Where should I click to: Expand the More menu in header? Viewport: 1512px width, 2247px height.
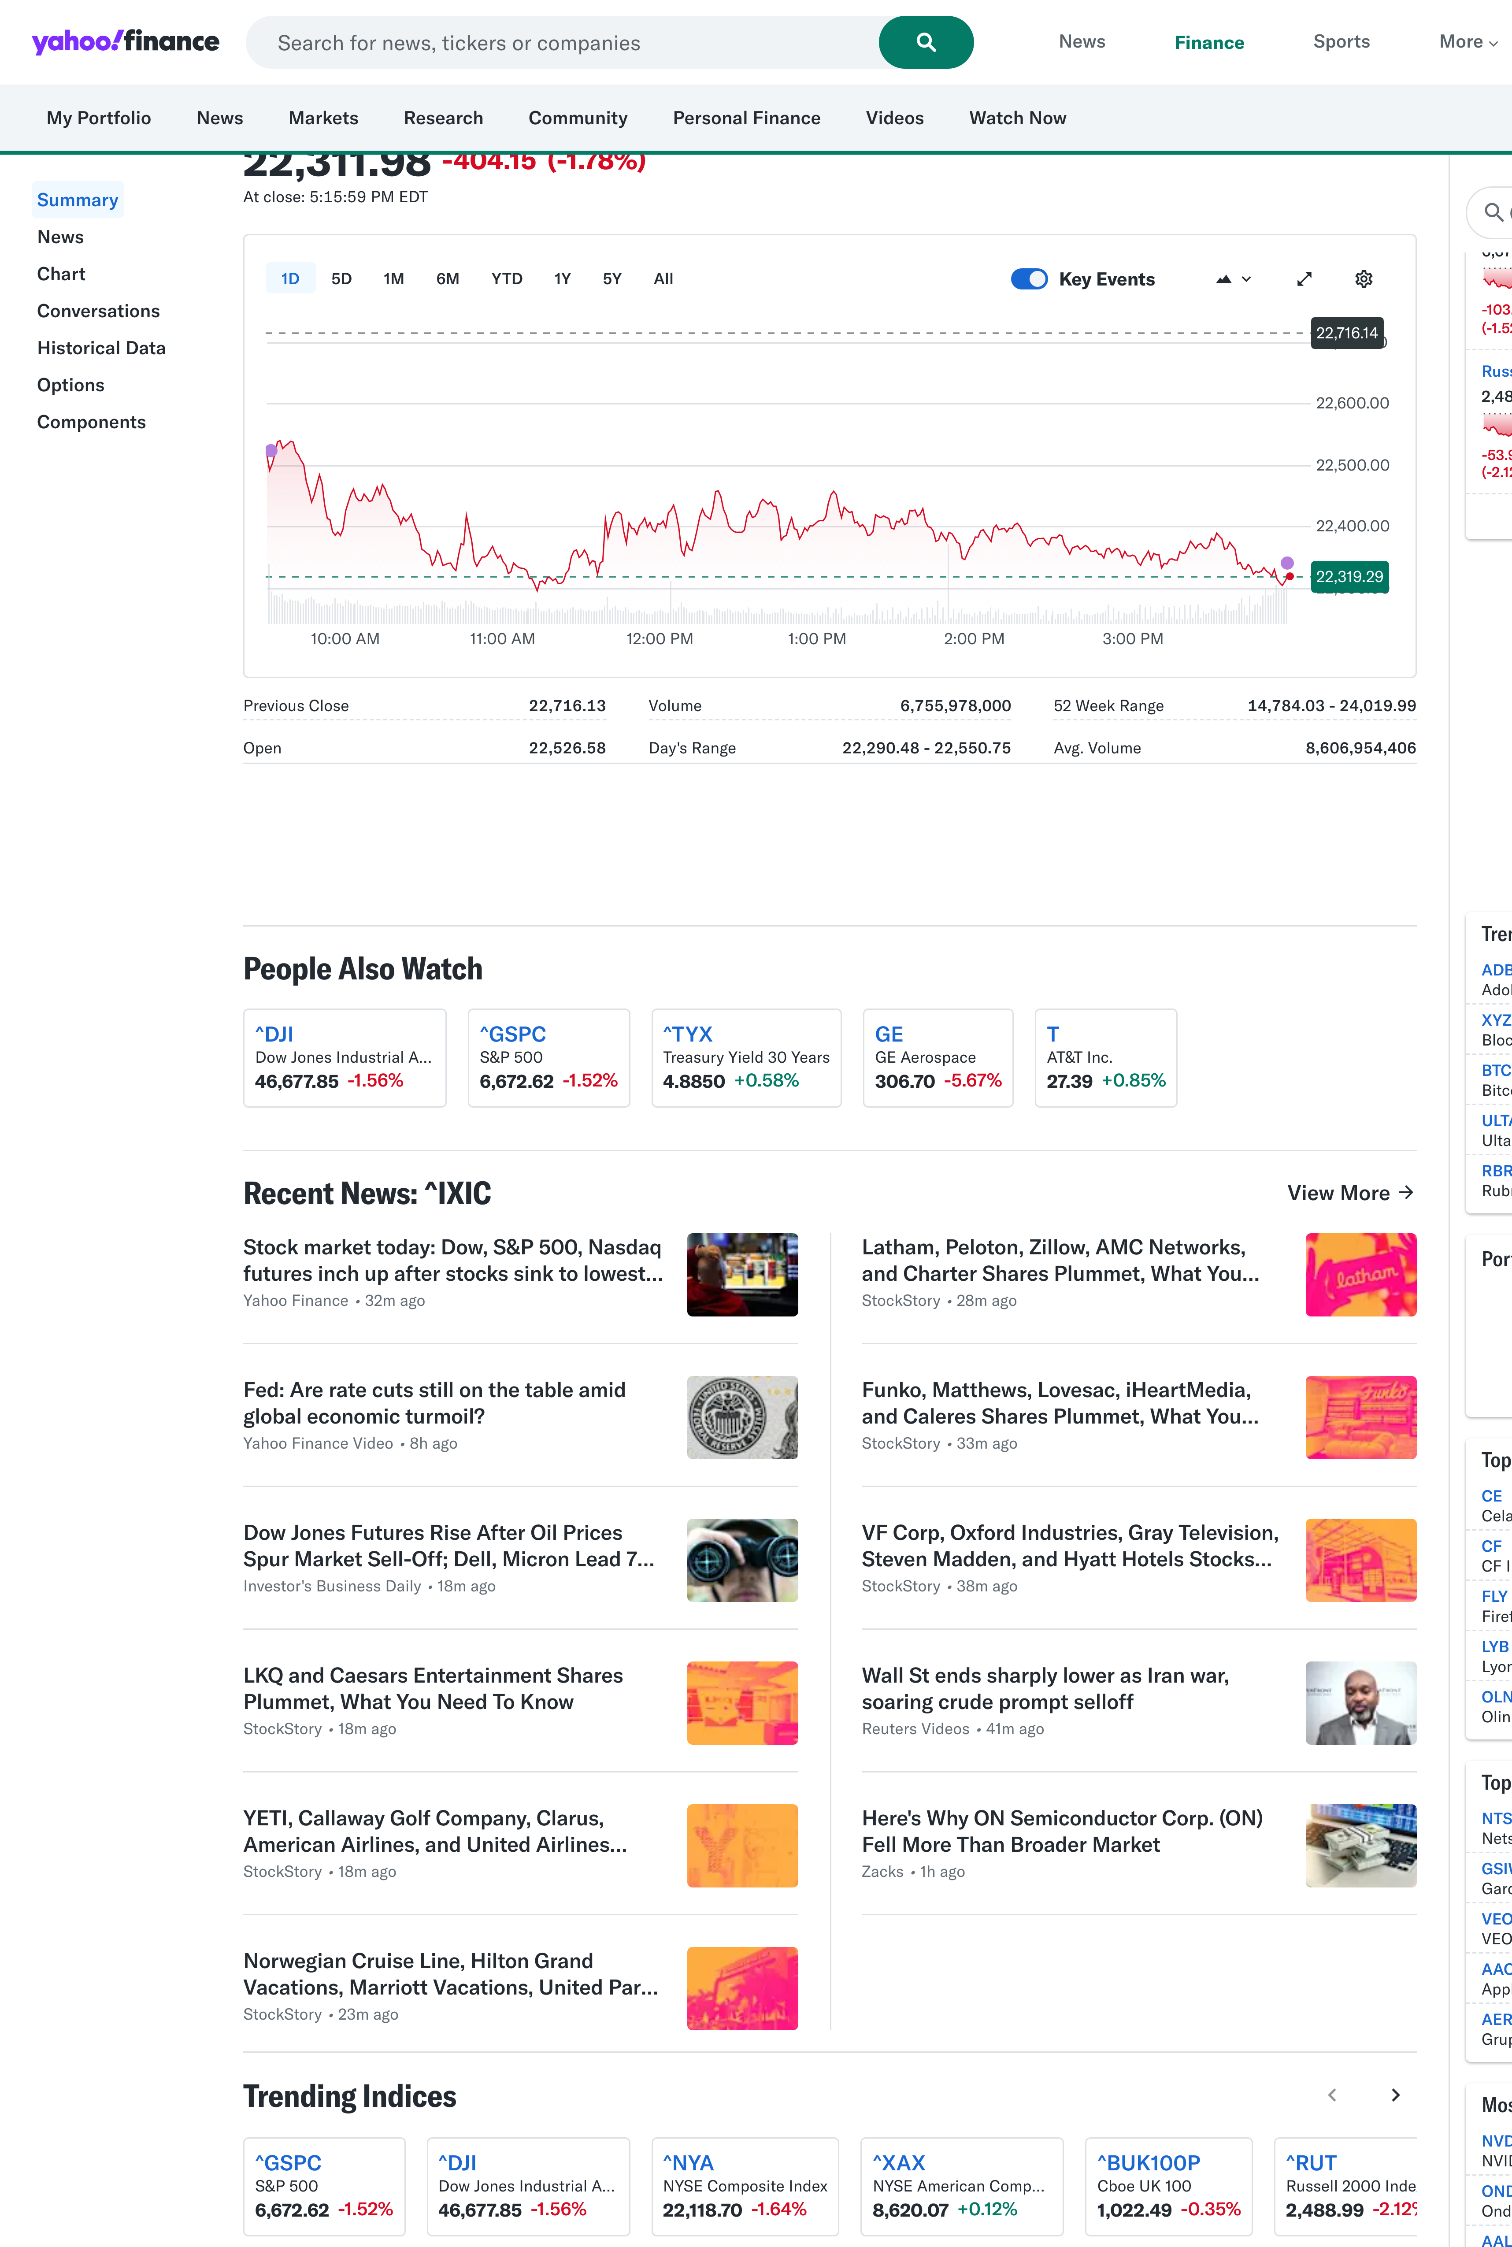1467,41
